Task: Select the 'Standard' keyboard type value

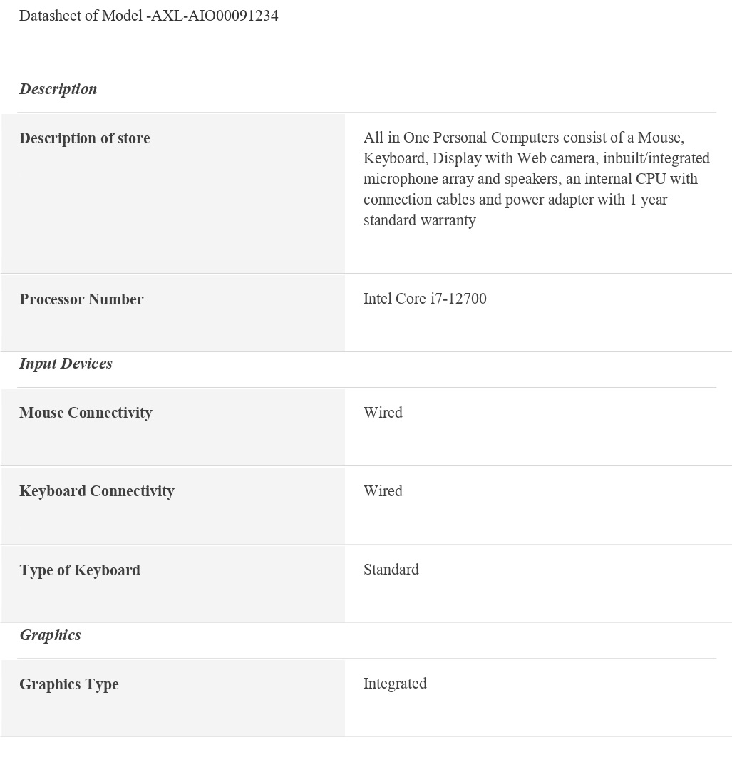Action: click(x=391, y=570)
